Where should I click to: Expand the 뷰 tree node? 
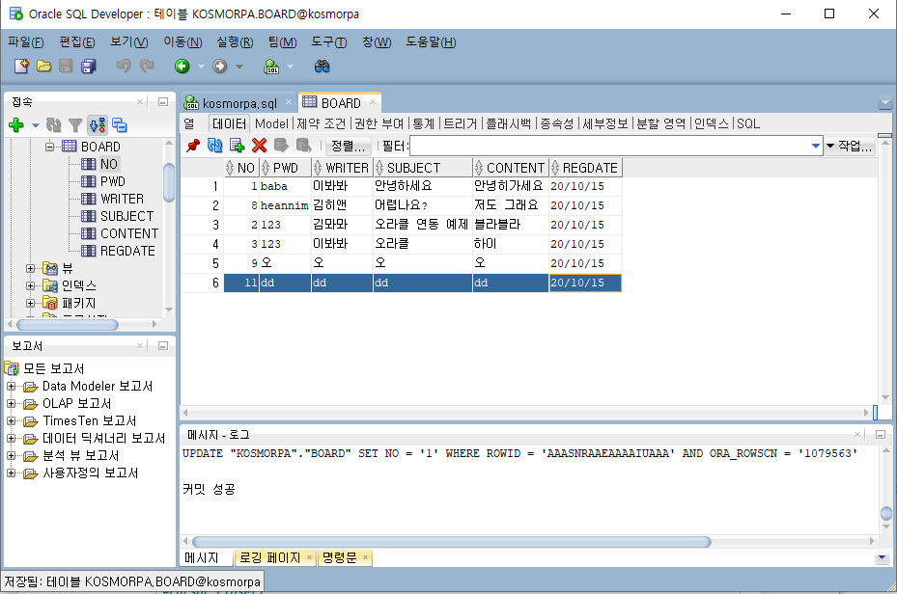pos(30,268)
